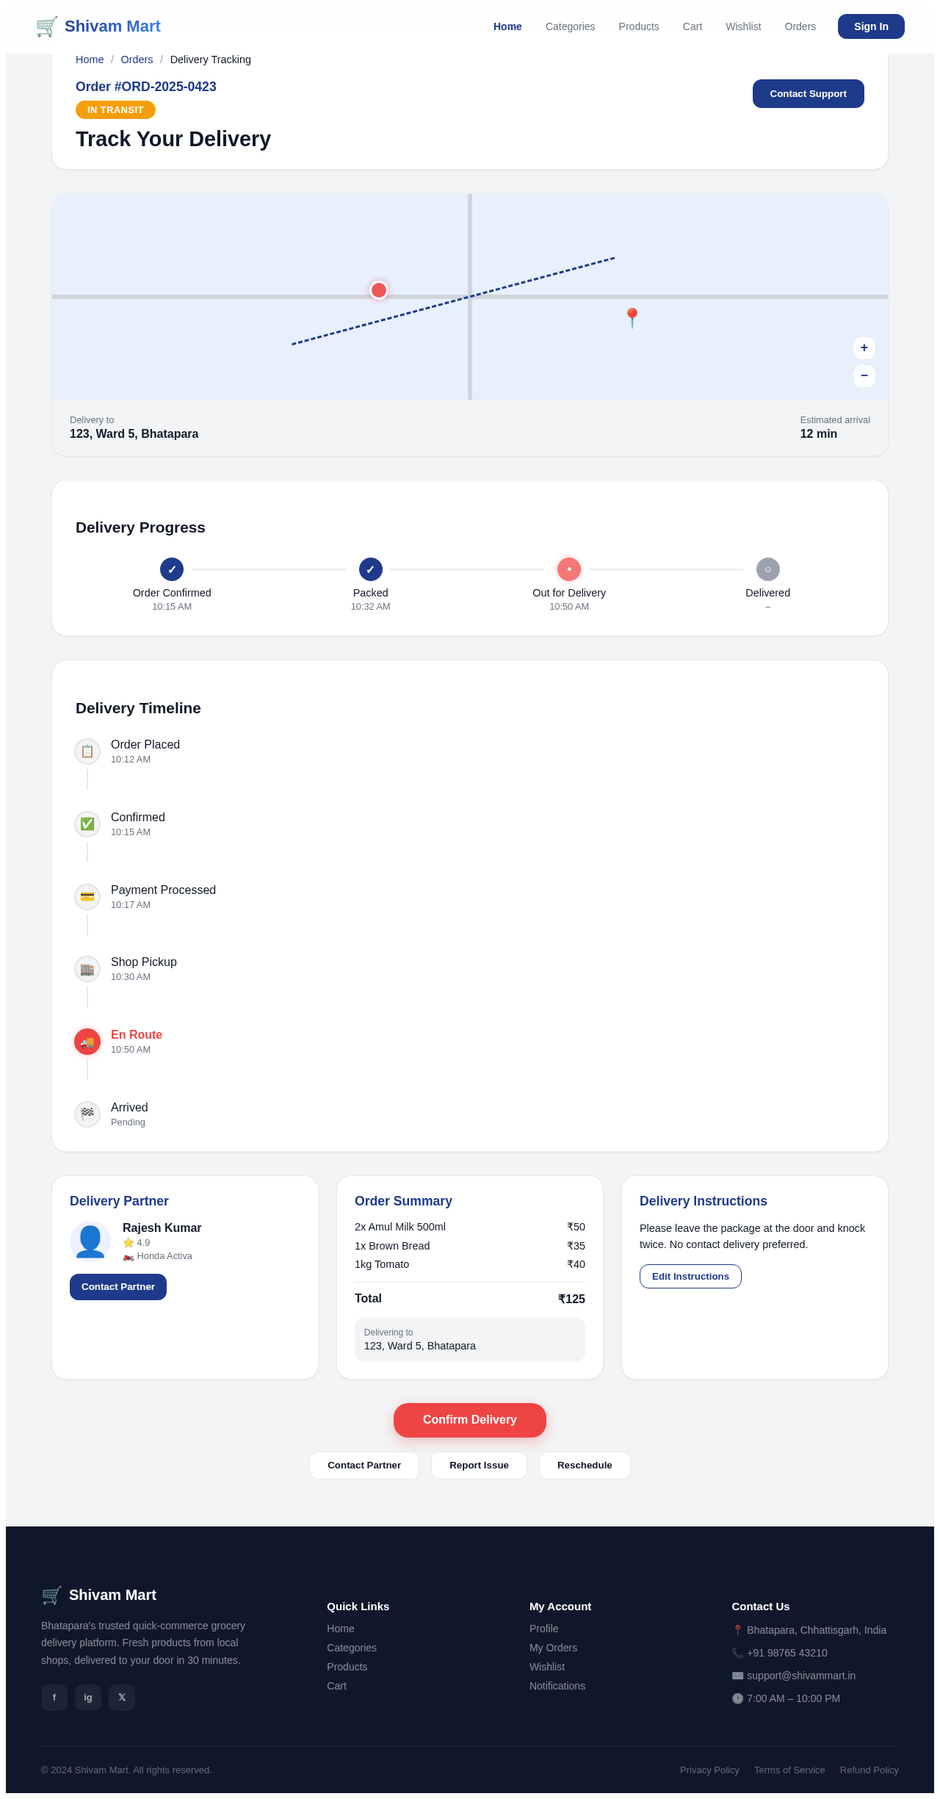Open Products in the top navigation
This screenshot has width=940, height=1799.
639,26
